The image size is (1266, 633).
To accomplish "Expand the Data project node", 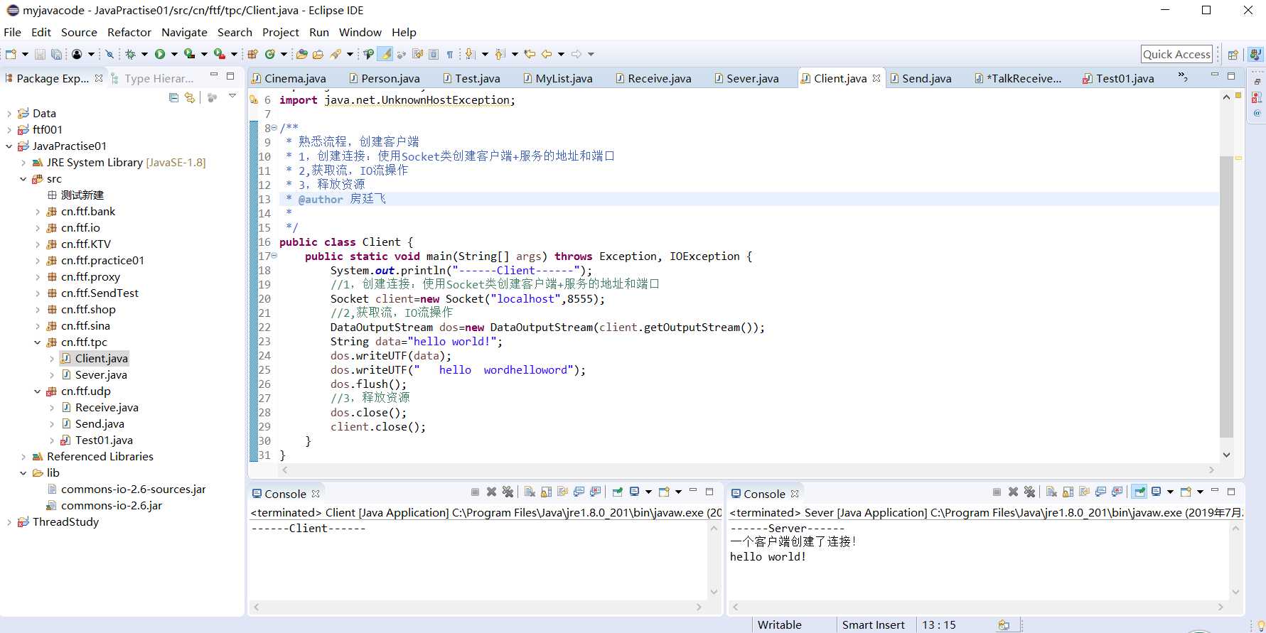I will (x=9, y=114).
